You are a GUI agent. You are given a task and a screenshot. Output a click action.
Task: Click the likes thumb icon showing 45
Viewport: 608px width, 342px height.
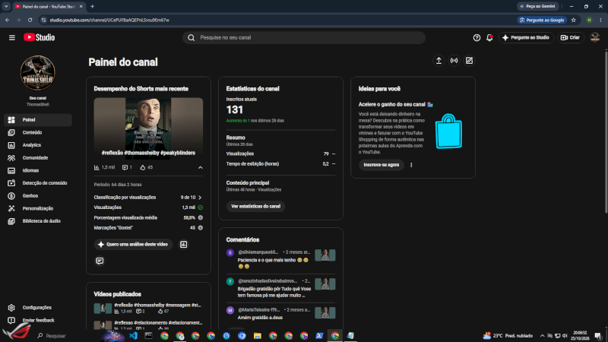coord(143,167)
